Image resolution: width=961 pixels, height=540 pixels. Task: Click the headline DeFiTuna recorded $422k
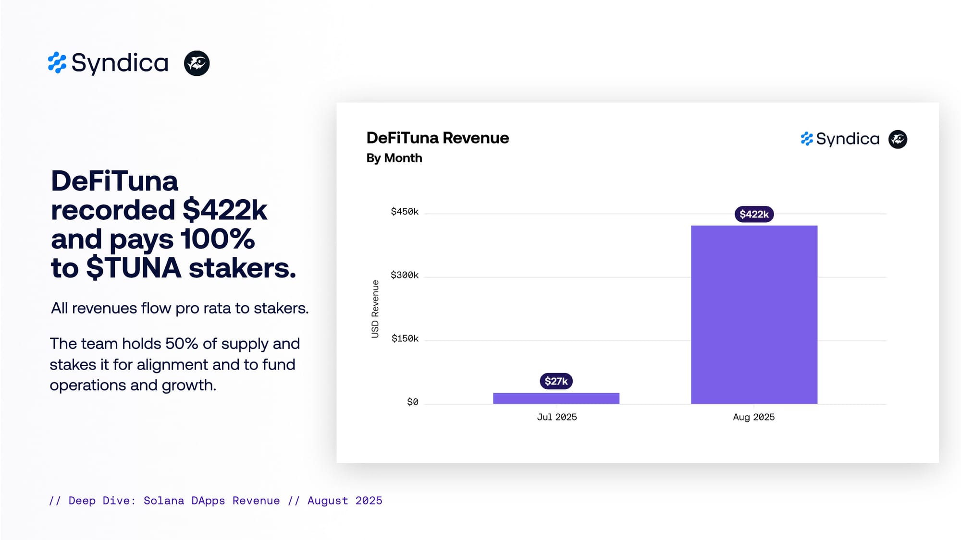pyautogui.click(x=173, y=224)
